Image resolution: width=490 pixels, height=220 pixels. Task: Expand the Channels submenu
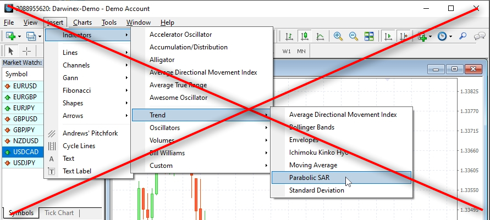tap(89, 65)
